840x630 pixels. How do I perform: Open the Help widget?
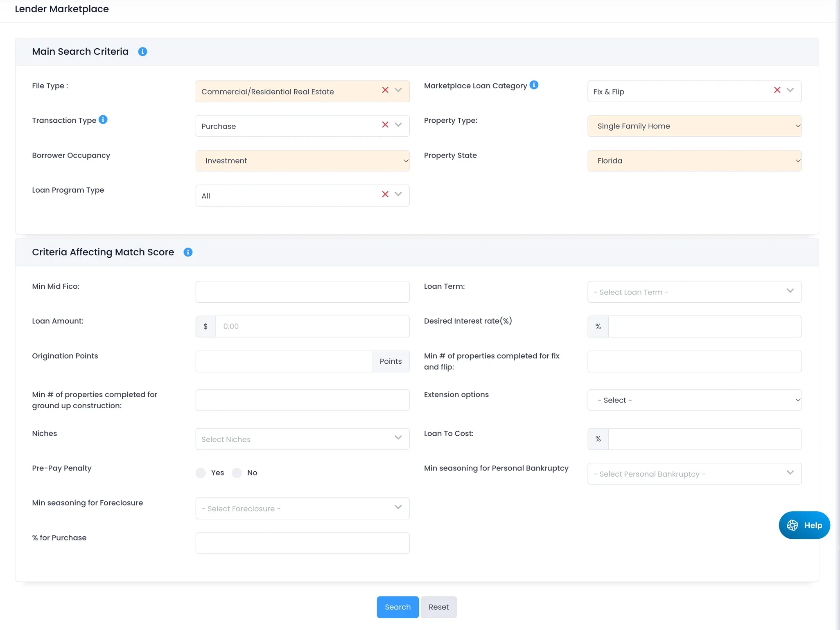point(804,525)
